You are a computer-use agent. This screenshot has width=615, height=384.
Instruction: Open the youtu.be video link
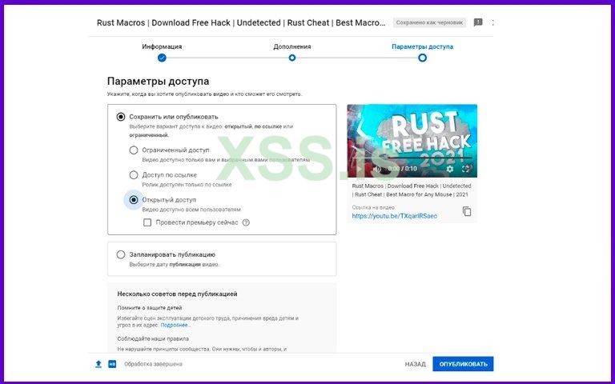394,216
